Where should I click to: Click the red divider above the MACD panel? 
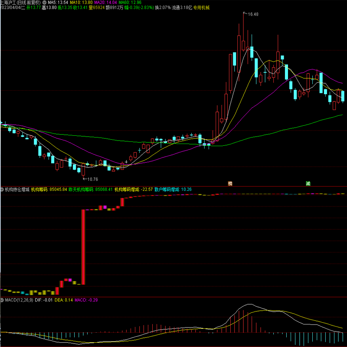[x=173, y=297]
